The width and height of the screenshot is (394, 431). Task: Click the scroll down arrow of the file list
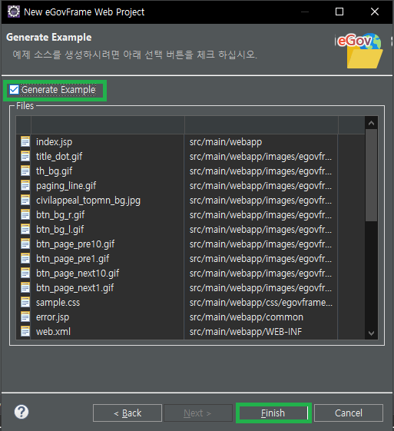pos(371,333)
